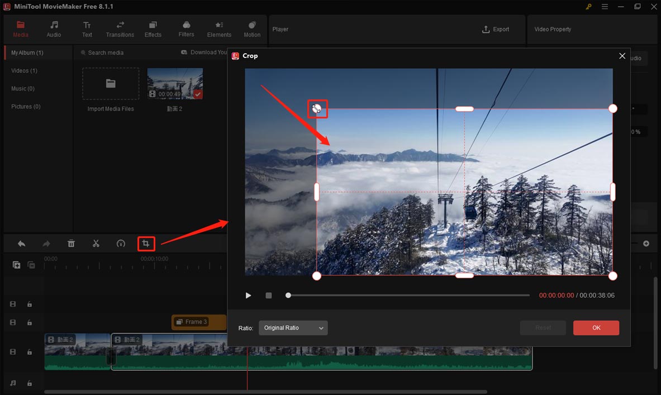Click the bottom-left crop corner handle

pyautogui.click(x=317, y=275)
